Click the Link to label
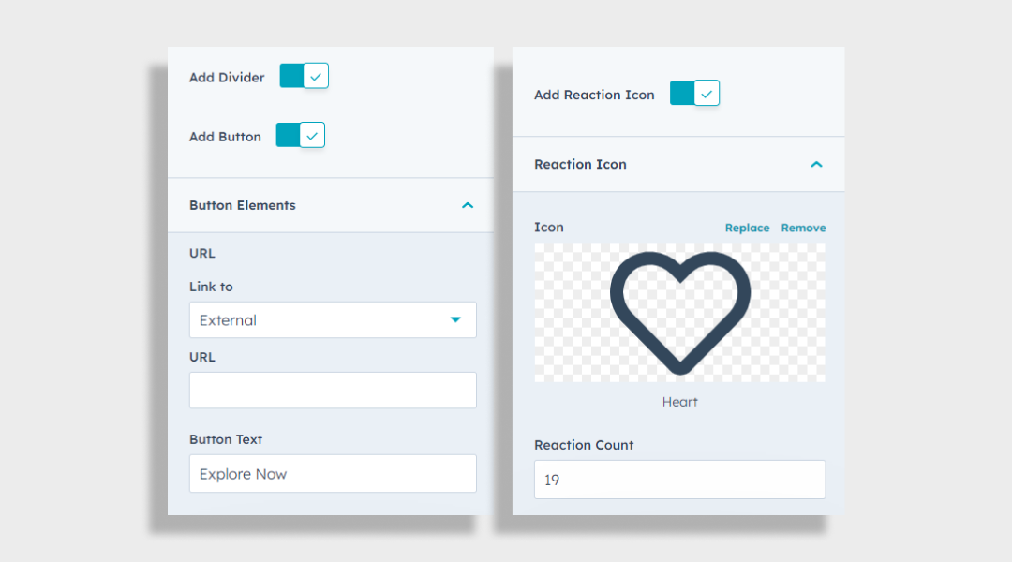Viewport: 1012px width, 562px height. point(211,287)
